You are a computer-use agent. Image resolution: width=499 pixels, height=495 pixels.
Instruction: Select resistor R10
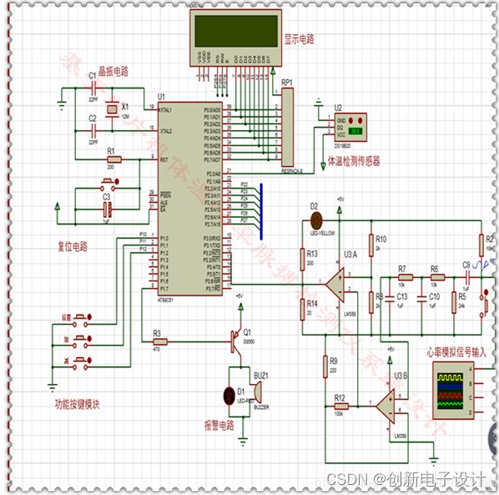pyautogui.click(x=371, y=245)
